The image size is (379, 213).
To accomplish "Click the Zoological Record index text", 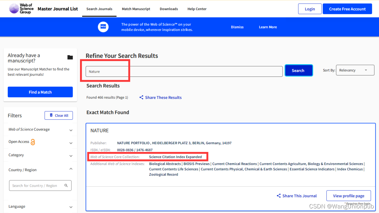I will pyautogui.click(x=164, y=174).
